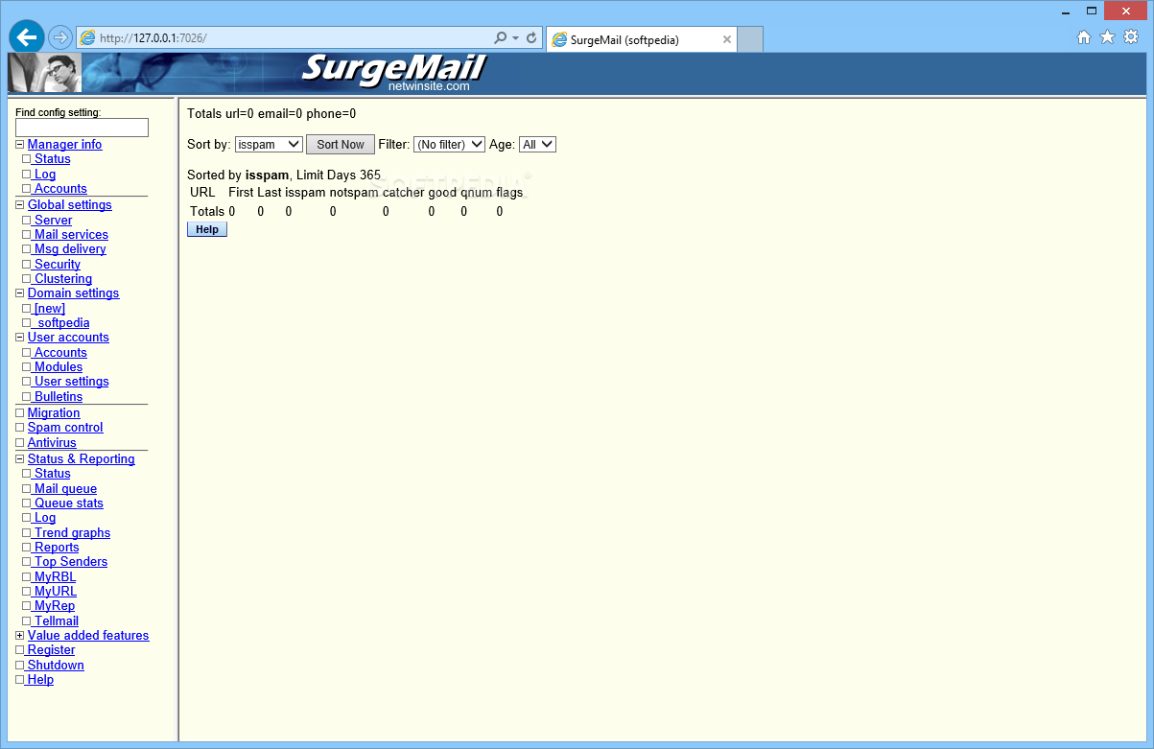Click the SurgeMail banner photo thumbnail
This screenshot has width=1154, height=749.
pos(45,73)
